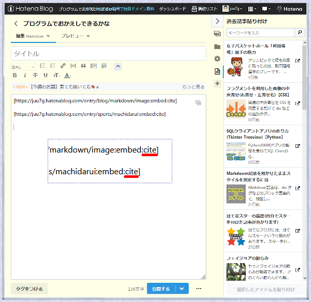Open ダッシュボード in the top bar
The width and height of the screenshot is (311, 302).
click(x=173, y=9)
